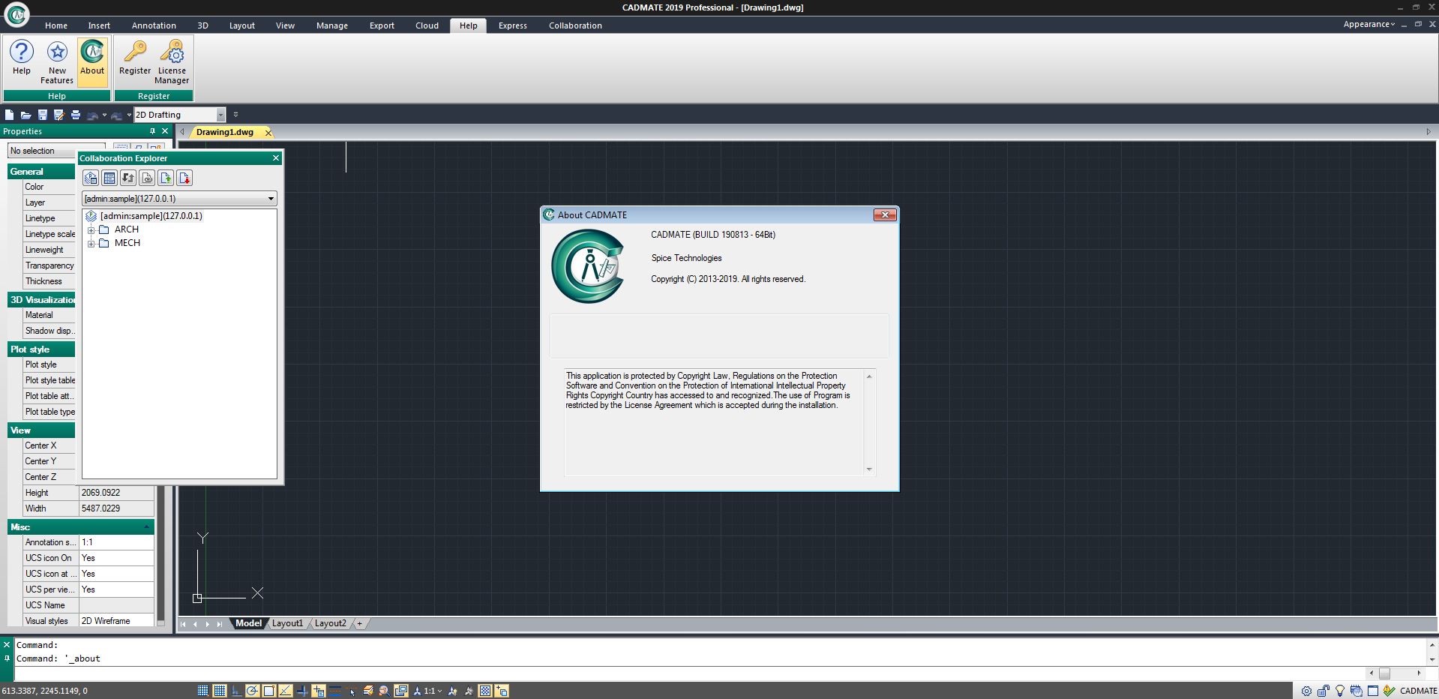Expand the MECH folder node
Image resolution: width=1439 pixels, height=699 pixels.
(91, 244)
